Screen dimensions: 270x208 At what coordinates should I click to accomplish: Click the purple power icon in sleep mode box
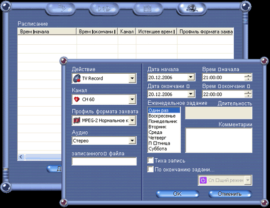coord(203,180)
